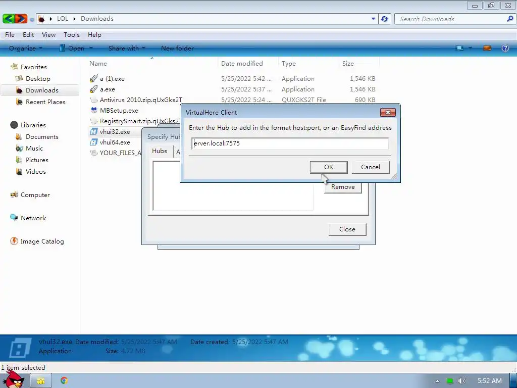The image size is (517, 388).
Task: Open the Help question mark icon
Action: tap(505, 48)
